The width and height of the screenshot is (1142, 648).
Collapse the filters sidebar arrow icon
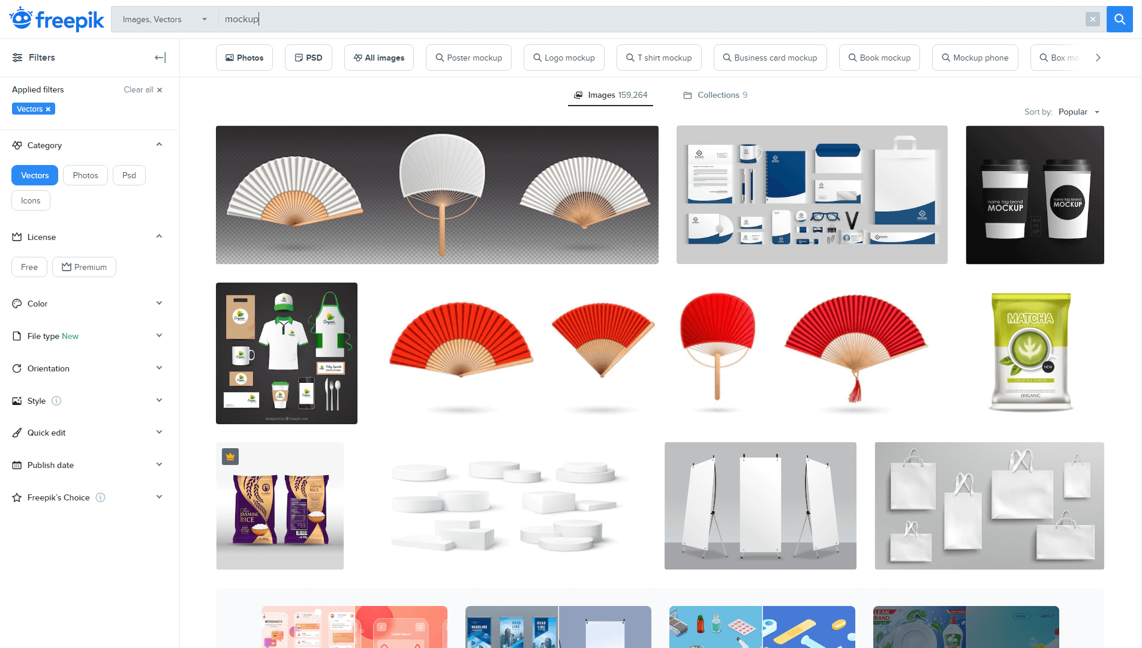[x=160, y=58]
